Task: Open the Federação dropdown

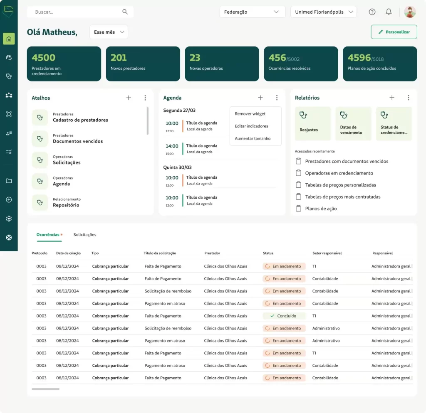Action: 252,12
